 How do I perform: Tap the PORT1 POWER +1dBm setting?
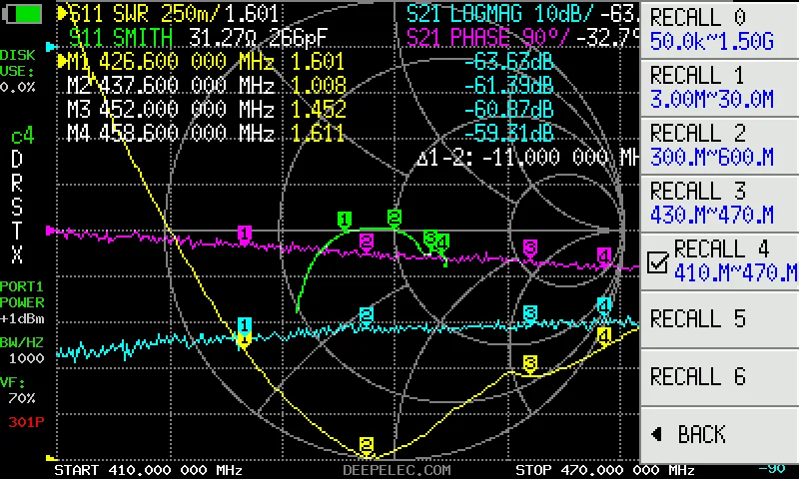[x=22, y=302]
